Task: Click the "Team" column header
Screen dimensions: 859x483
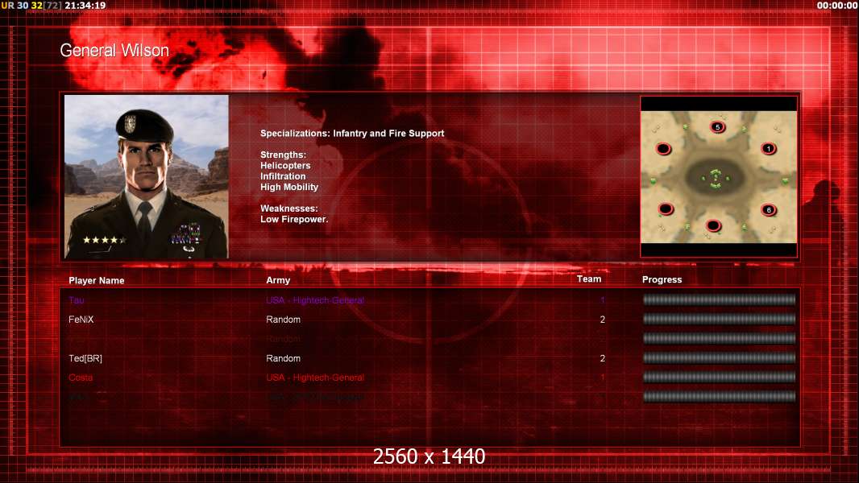Action: (589, 279)
